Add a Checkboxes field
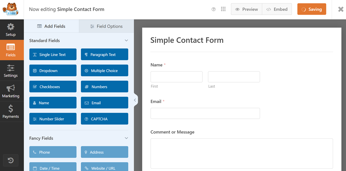The height and width of the screenshot is (171, 346). (53, 87)
